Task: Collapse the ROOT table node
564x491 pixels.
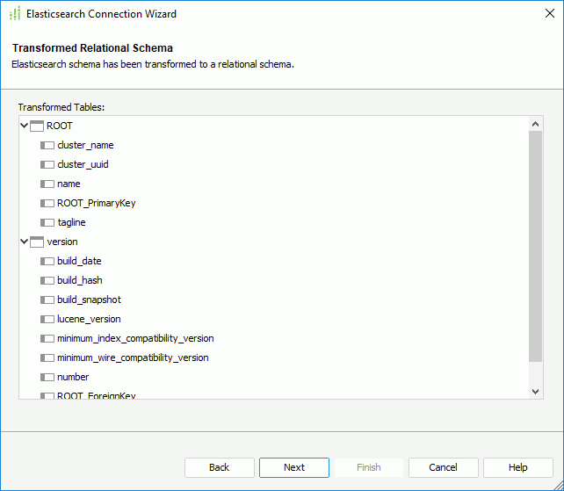Action: click(x=24, y=126)
